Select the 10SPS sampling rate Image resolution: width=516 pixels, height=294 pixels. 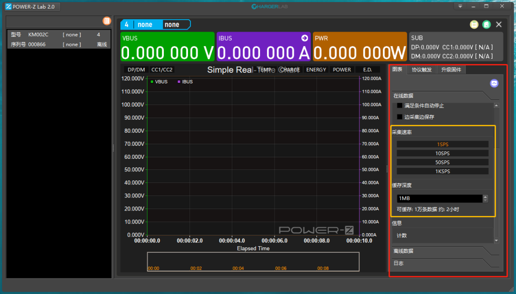[x=442, y=153]
